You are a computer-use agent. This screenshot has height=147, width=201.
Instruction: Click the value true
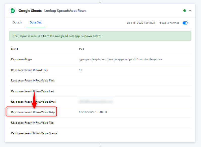click(x=81, y=49)
